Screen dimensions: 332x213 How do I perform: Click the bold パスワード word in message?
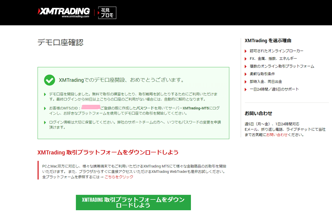coord(145,108)
